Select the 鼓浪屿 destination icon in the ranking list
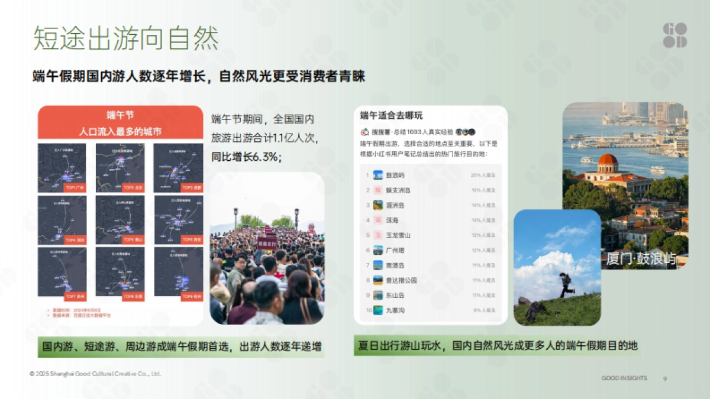 click(x=377, y=176)
